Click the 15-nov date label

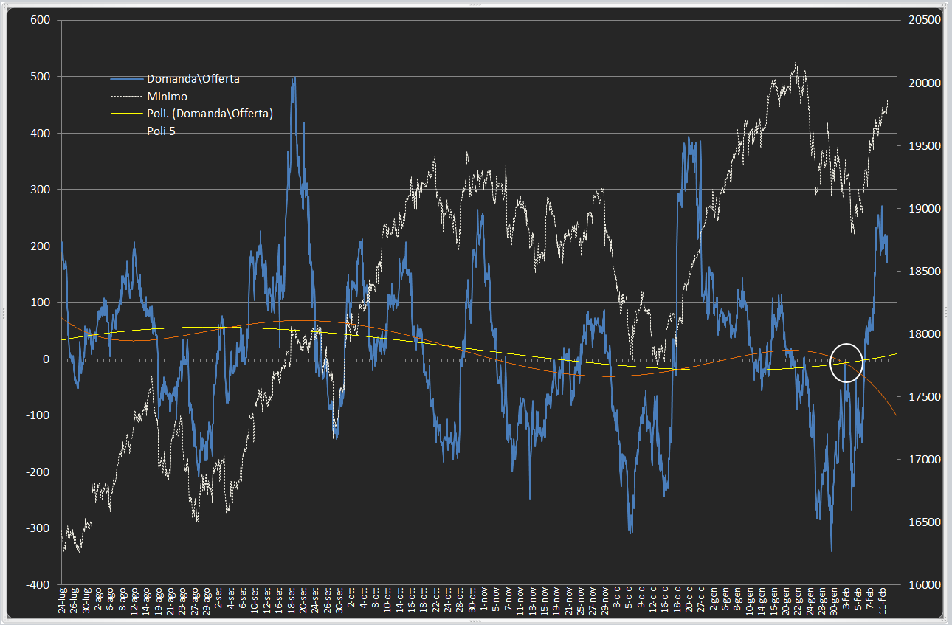pos(545,601)
